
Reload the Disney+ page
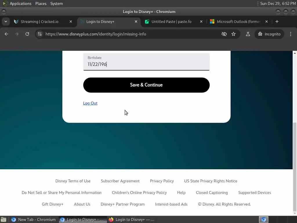(27, 34)
